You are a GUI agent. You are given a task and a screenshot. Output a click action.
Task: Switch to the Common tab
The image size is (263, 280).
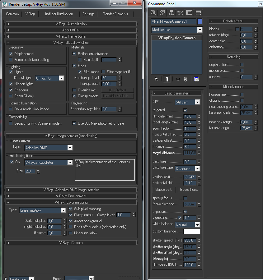click(x=12, y=14)
